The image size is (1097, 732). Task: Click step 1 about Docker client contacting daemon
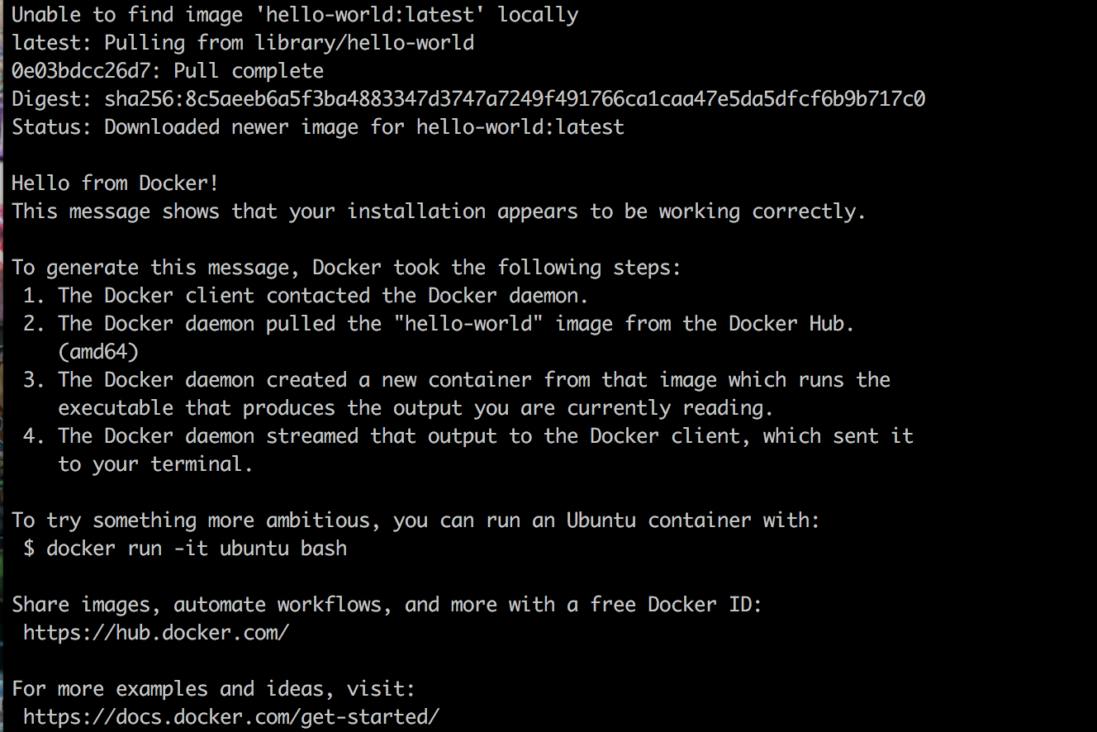click(306, 296)
